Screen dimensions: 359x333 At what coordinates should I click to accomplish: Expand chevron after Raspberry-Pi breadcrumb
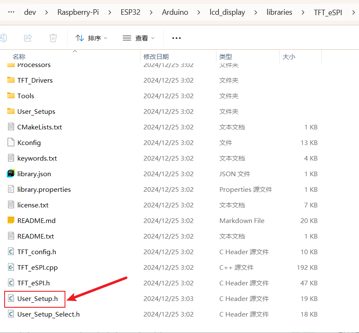[110, 12]
